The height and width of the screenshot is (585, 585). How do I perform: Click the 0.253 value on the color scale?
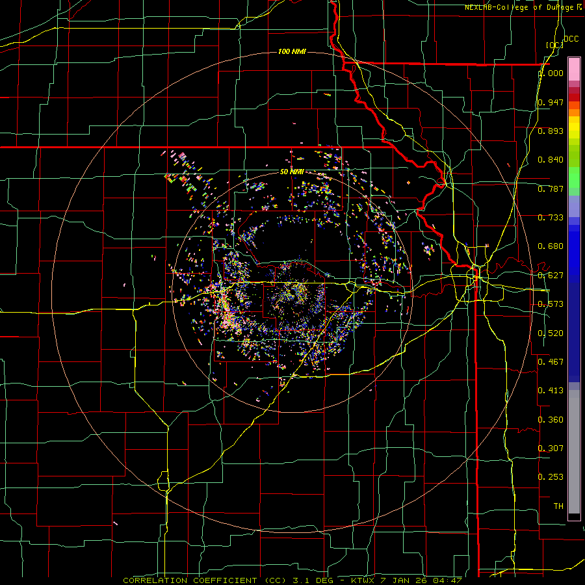click(x=551, y=477)
